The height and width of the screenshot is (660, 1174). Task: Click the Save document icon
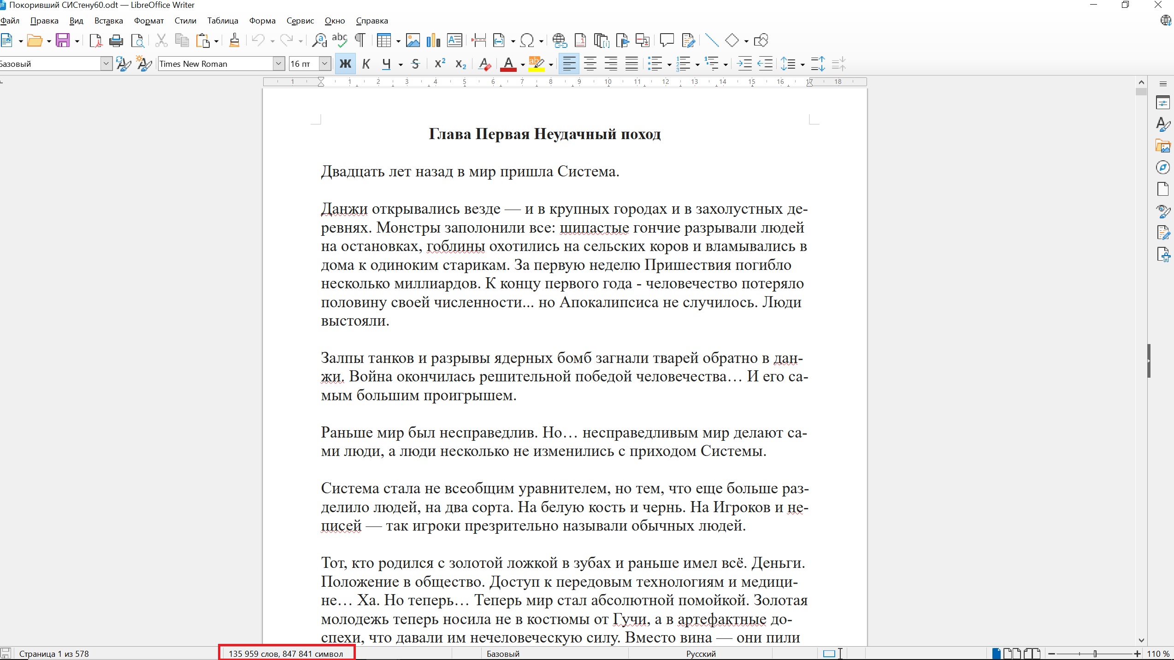pos(63,41)
